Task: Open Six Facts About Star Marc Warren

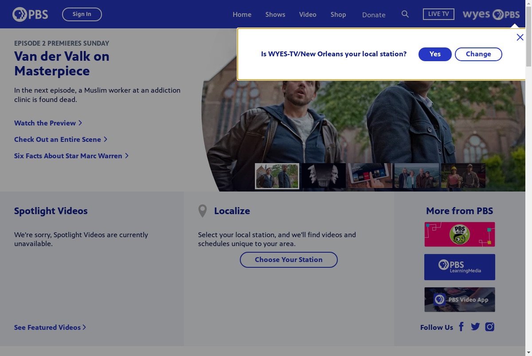Action: (x=71, y=156)
